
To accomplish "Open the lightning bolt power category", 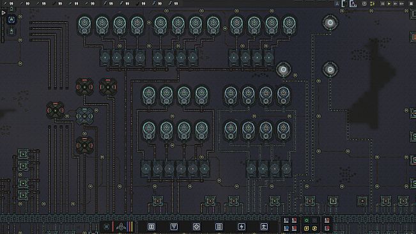I will point(242,226).
